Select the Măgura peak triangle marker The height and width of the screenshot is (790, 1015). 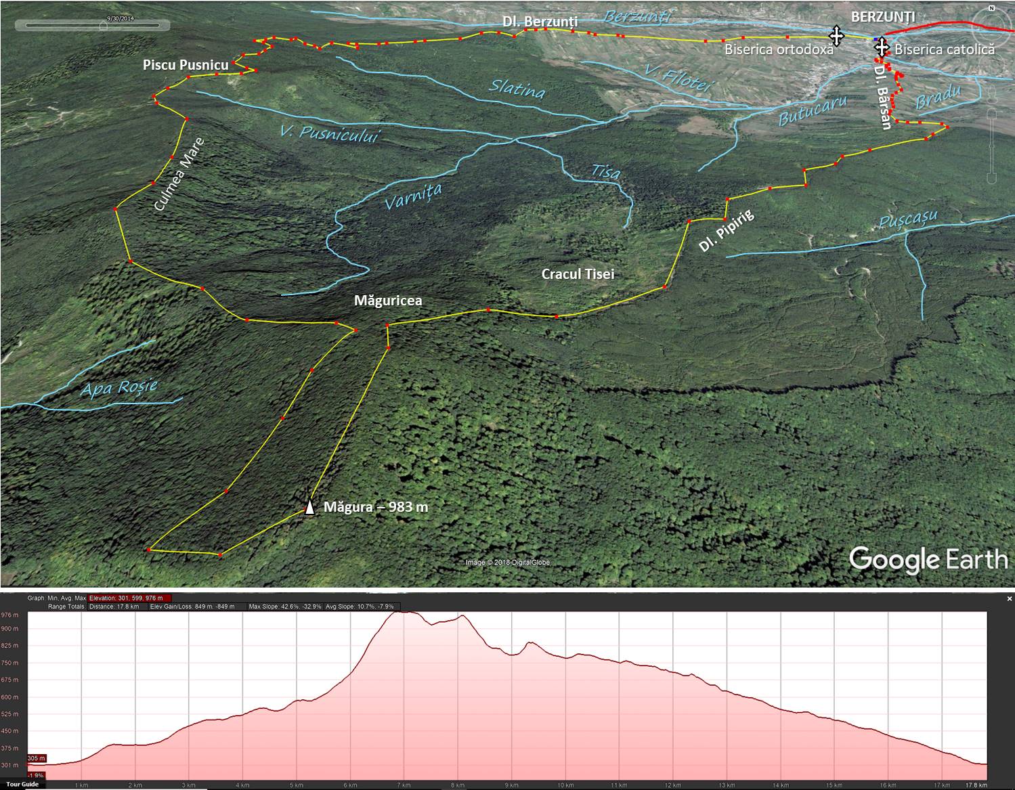pos(309,507)
